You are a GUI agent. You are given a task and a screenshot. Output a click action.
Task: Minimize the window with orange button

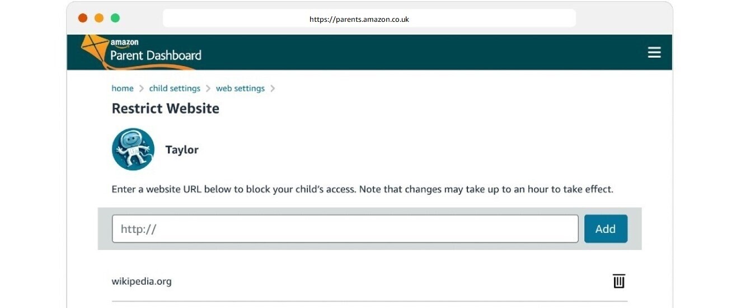(x=99, y=18)
